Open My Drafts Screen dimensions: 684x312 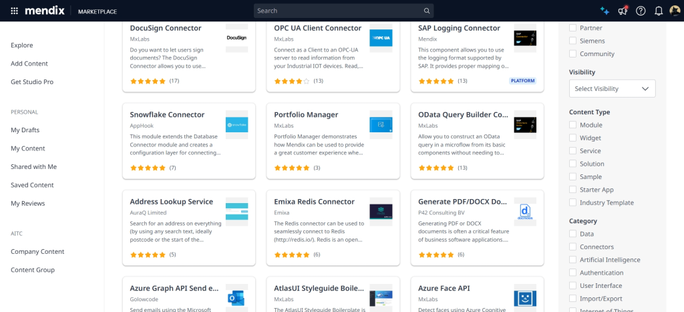[x=25, y=130]
